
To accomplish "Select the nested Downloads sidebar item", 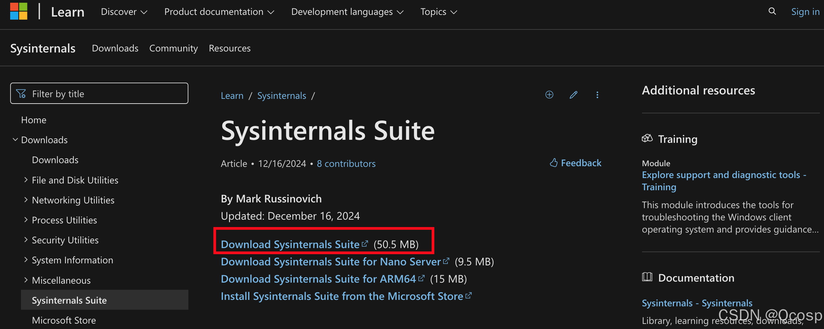I will [x=55, y=160].
